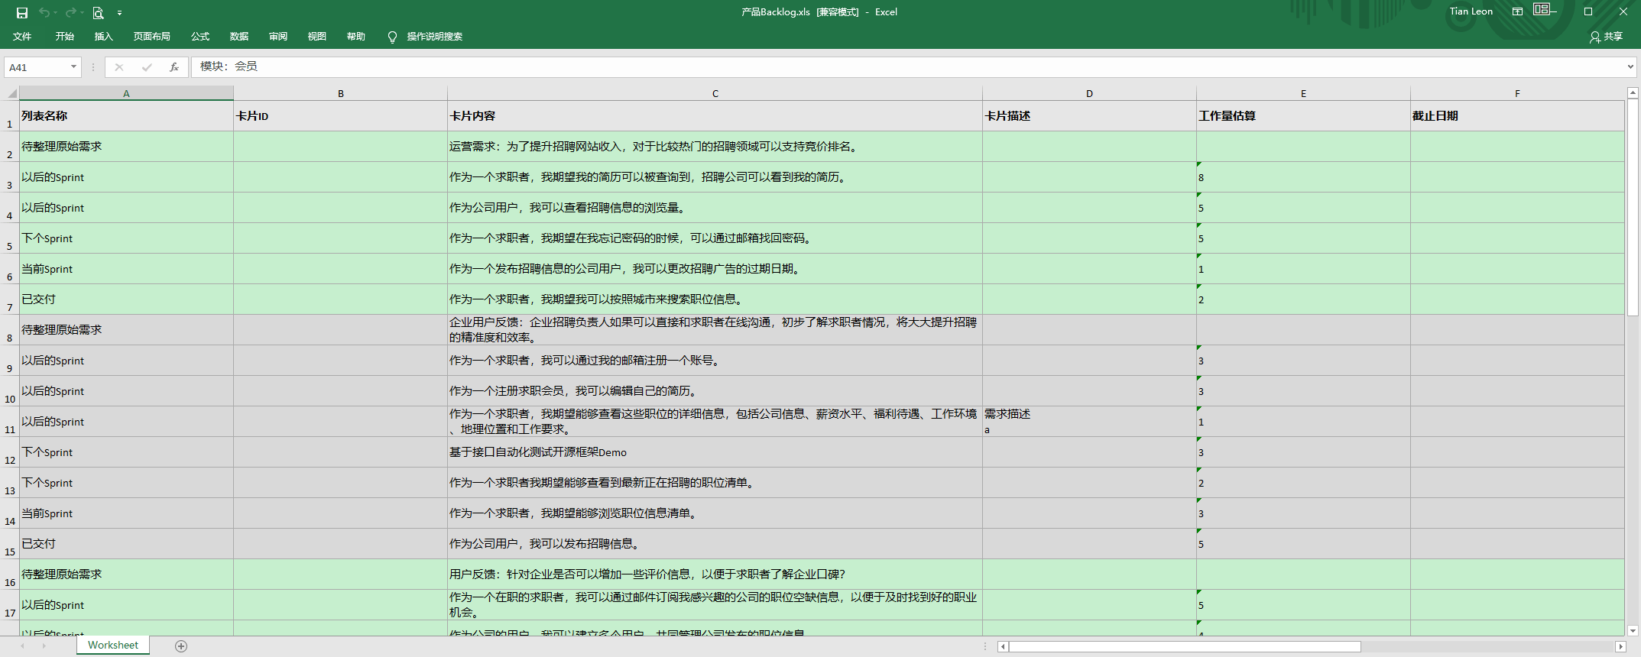
Task: Click the Insert Function fx icon
Action: 174,67
